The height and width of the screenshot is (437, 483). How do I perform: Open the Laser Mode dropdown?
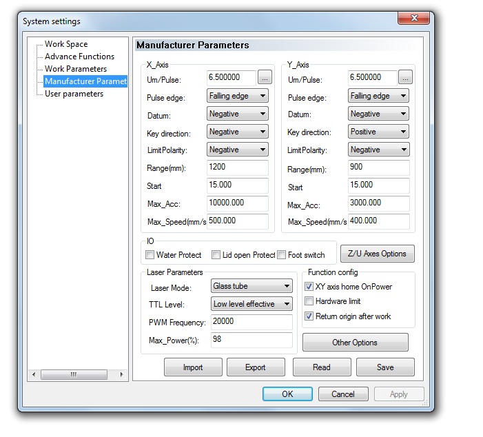[251, 286]
